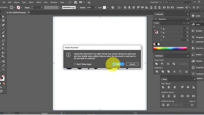This screenshot has width=204, height=115.
Task: Open the Color panel options menu
Action: click(188, 23)
